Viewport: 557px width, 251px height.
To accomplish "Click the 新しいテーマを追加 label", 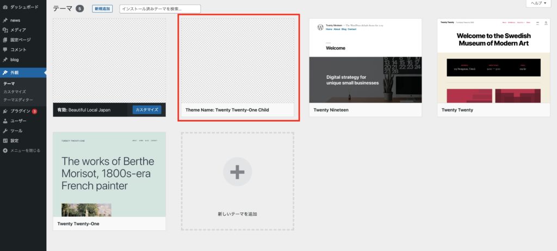I will [x=237, y=214].
